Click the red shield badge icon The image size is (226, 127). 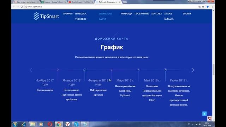(x=209, y=119)
